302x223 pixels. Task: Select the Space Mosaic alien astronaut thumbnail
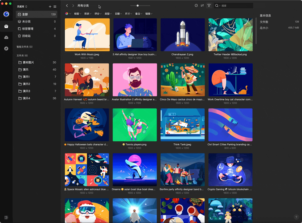(87, 170)
